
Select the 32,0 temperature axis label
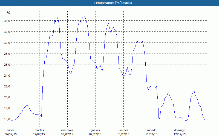pyautogui.click(x=7, y=32)
